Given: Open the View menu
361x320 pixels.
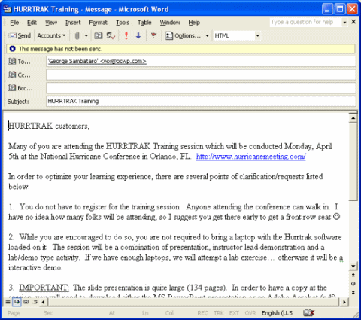Looking at the screenshot, I should tap(51, 23).
